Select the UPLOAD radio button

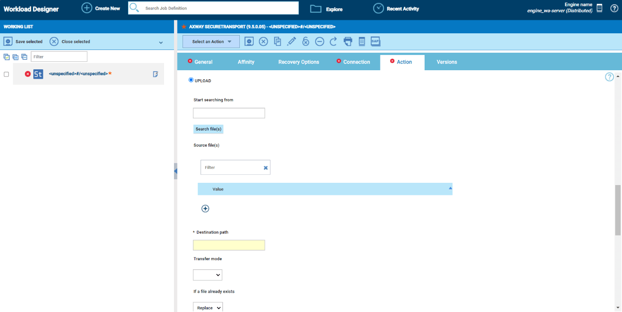coord(191,80)
